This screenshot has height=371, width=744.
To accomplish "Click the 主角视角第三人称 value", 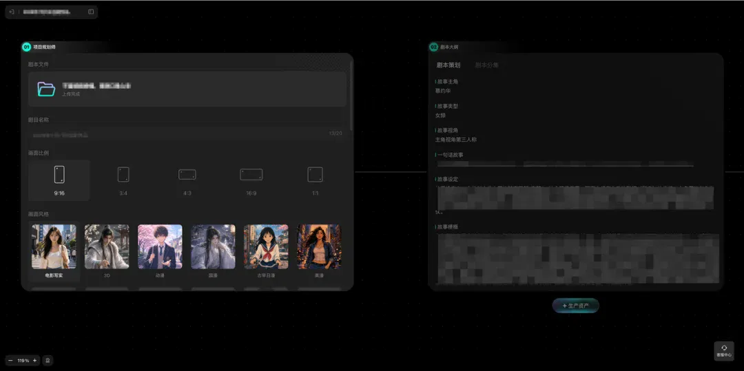I will pyautogui.click(x=455, y=140).
